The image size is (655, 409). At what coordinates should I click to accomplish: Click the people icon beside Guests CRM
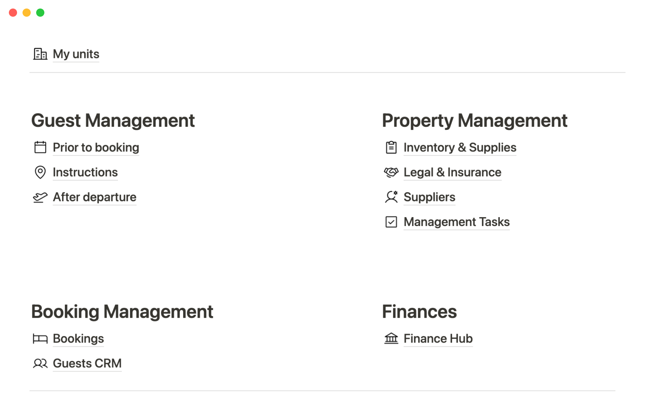click(40, 363)
